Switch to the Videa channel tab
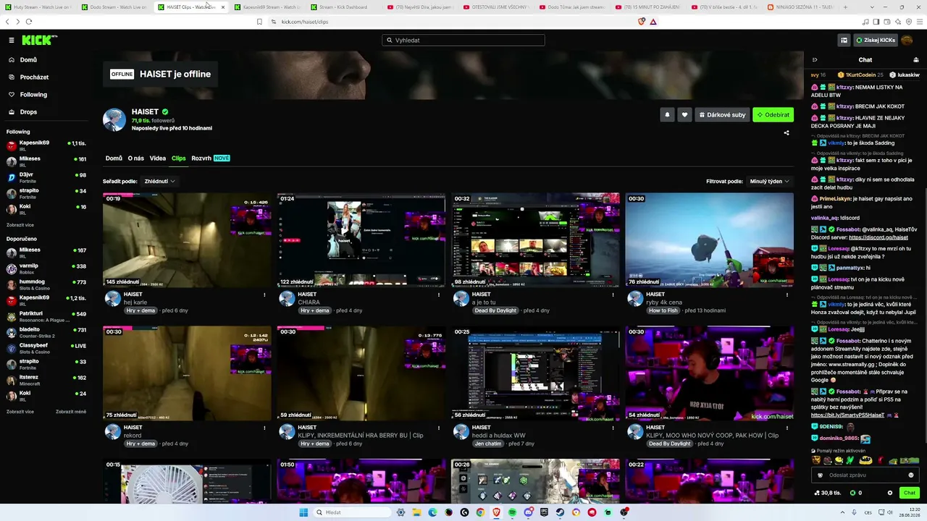 coord(158,158)
